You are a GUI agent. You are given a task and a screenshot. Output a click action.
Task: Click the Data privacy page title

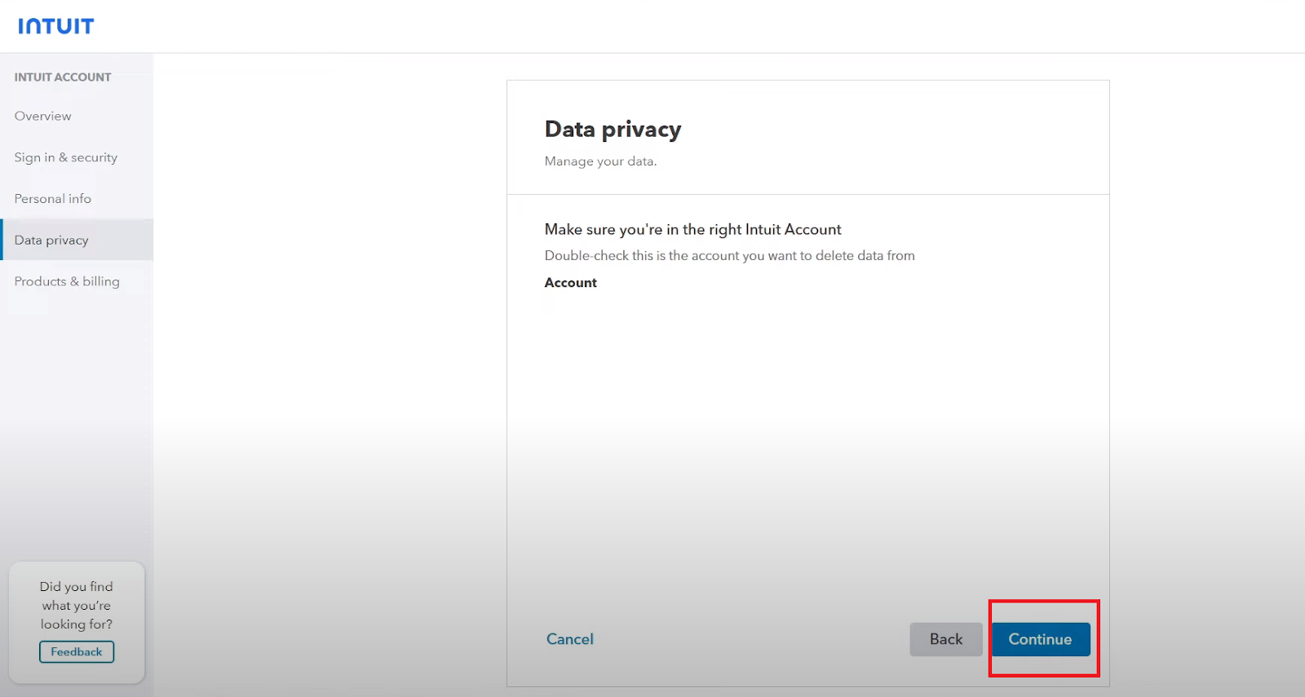613,130
